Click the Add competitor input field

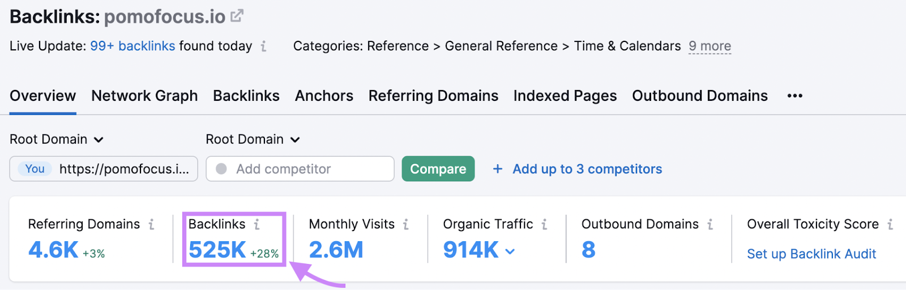point(300,169)
